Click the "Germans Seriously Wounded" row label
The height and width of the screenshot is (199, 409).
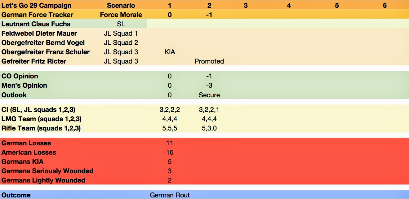point(47,171)
